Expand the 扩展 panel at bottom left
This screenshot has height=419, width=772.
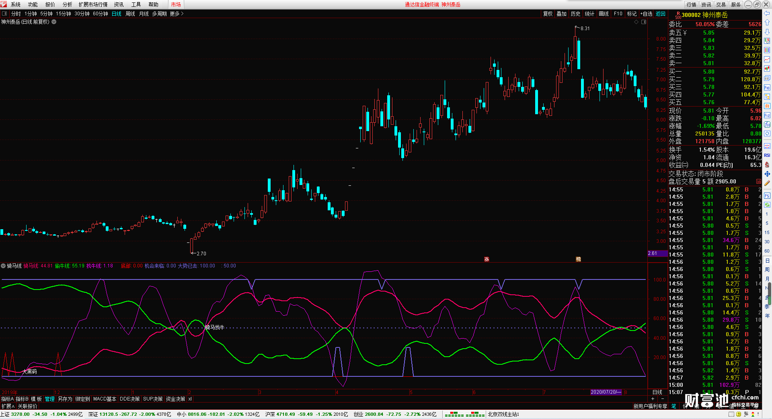point(8,406)
